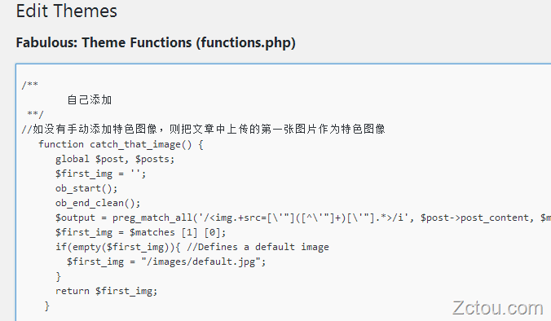Viewport: 551px width, 321px height.
Task: Click the $first_img = $matches [1] [0]; line
Action: [140, 232]
